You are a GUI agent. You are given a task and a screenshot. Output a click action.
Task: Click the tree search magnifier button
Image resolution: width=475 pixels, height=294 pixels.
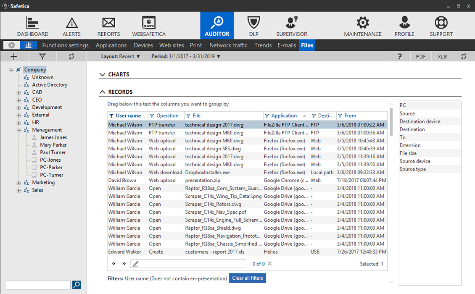(77, 285)
